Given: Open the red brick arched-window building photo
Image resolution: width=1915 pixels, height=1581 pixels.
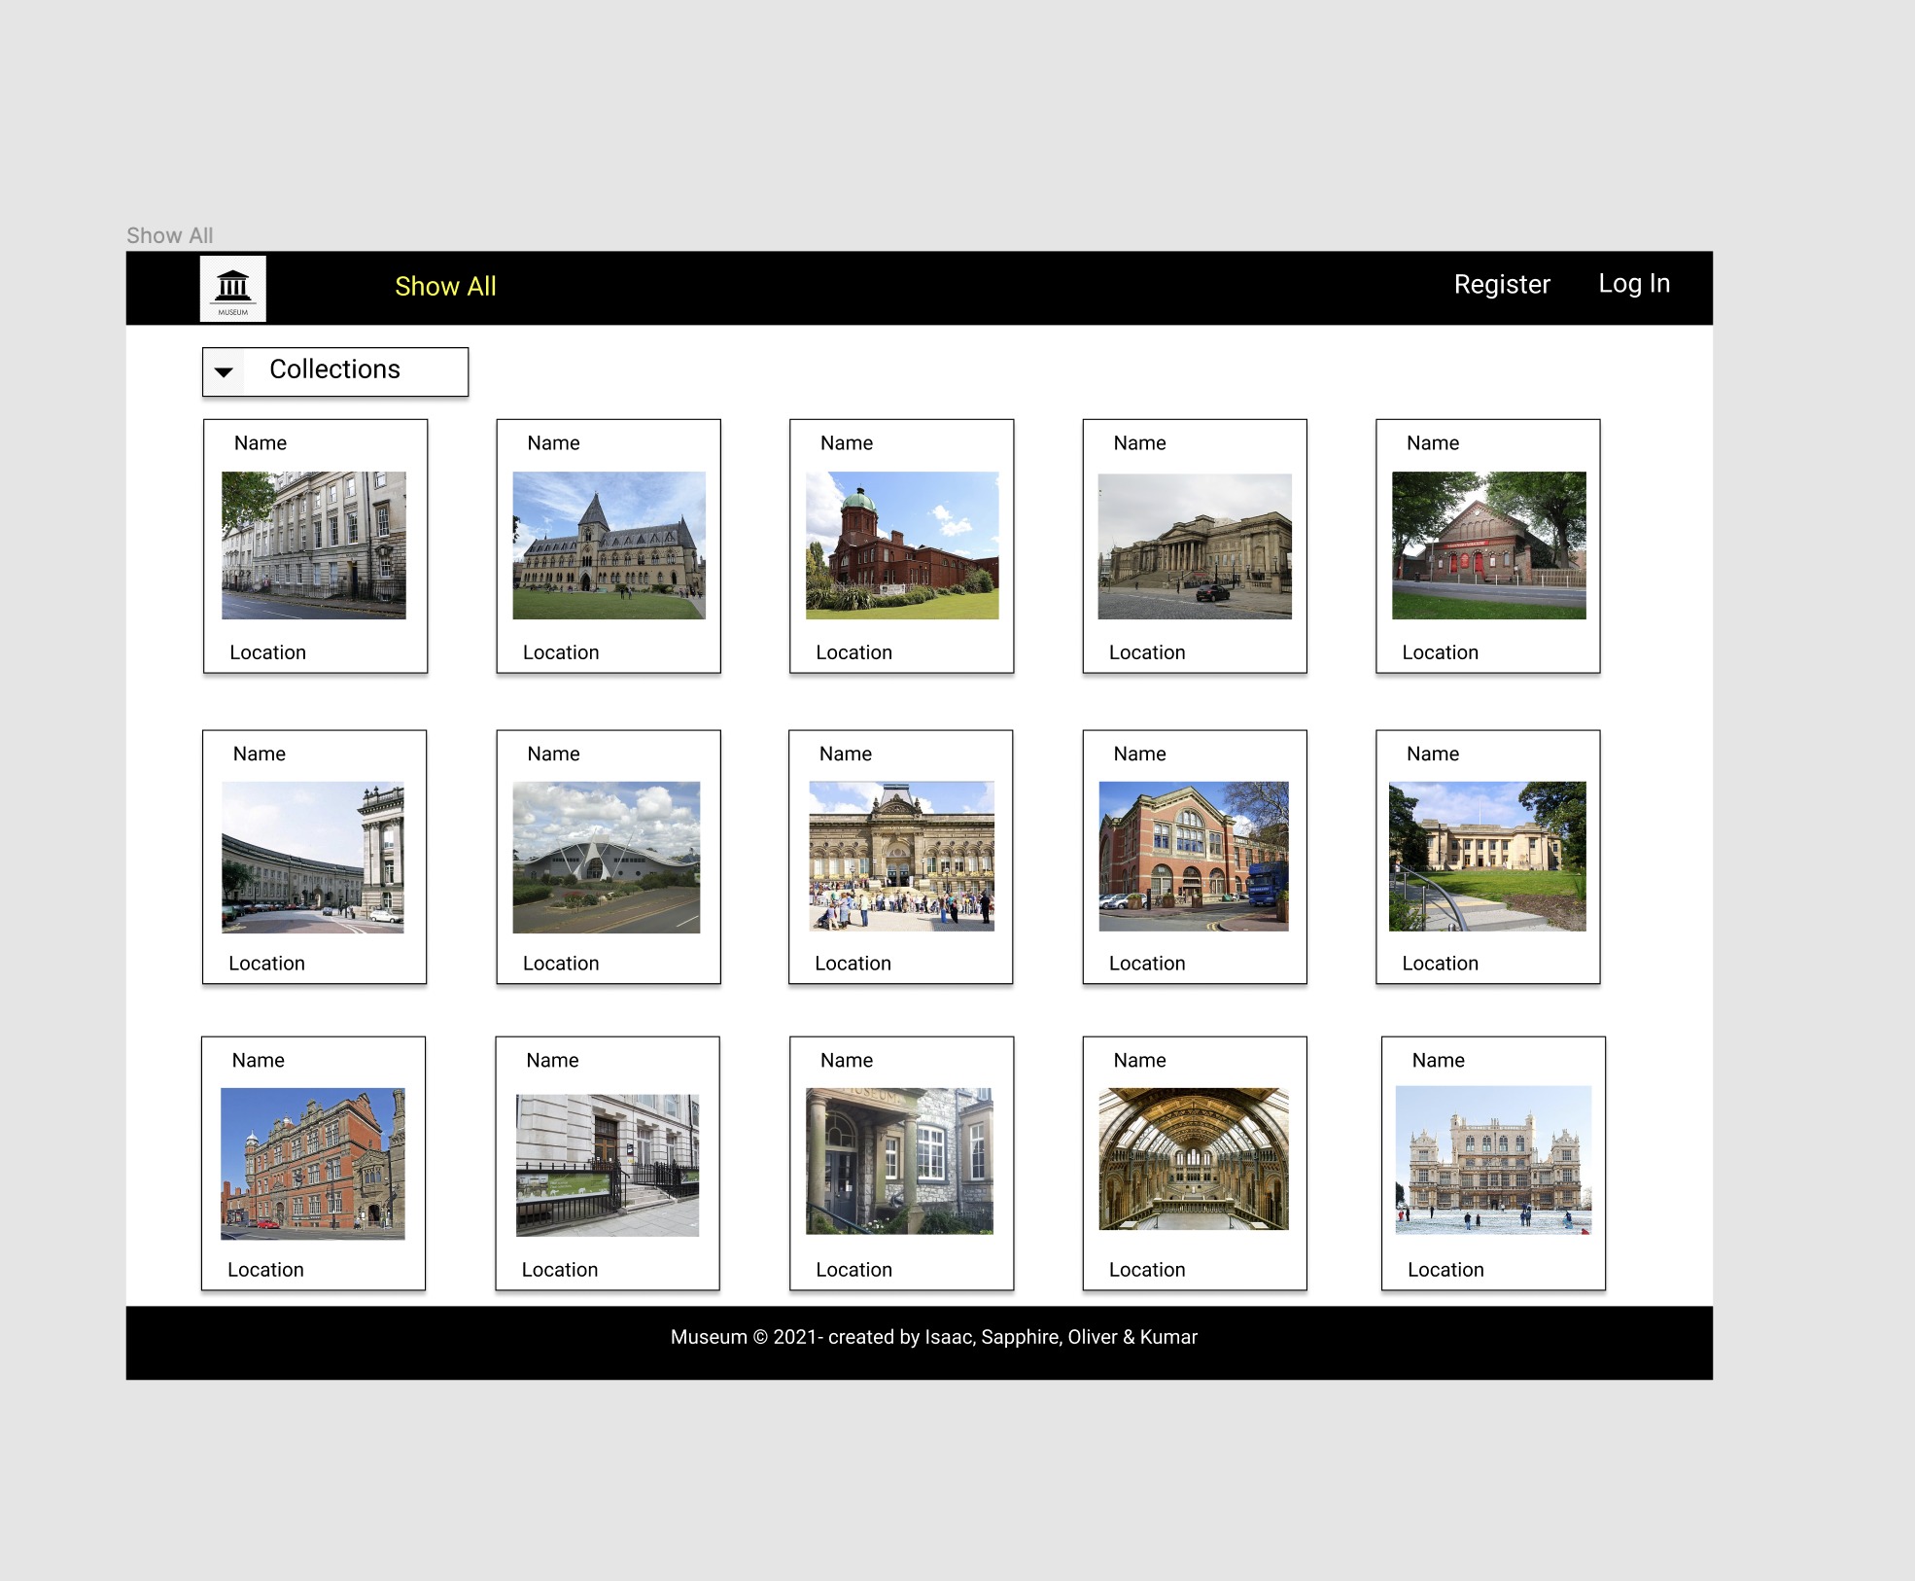Looking at the screenshot, I should 1194,857.
